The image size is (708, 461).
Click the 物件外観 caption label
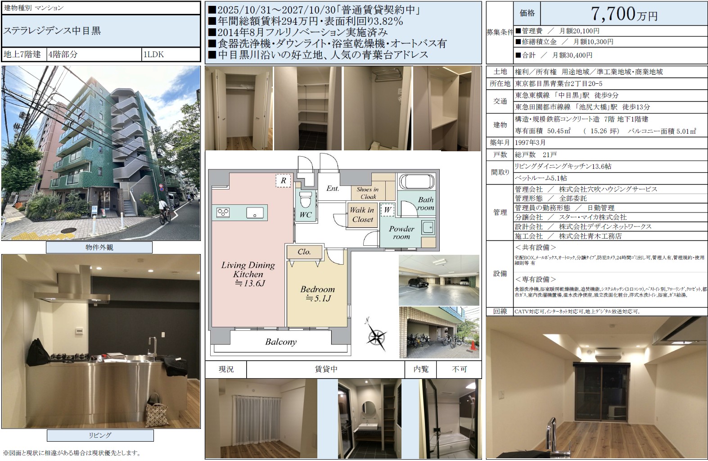pyautogui.click(x=99, y=248)
